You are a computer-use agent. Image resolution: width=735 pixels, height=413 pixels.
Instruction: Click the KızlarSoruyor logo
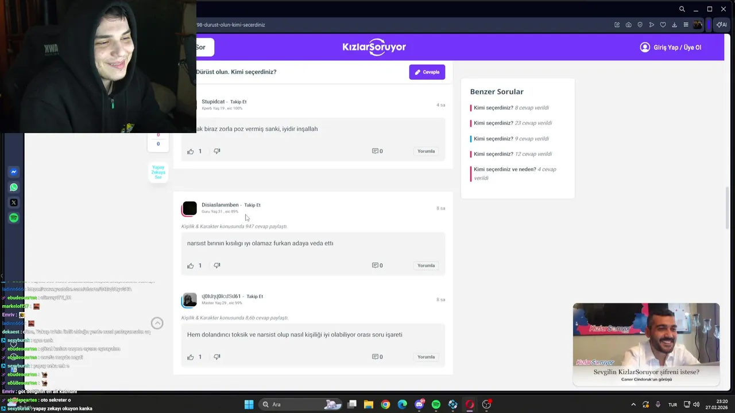pos(374,47)
